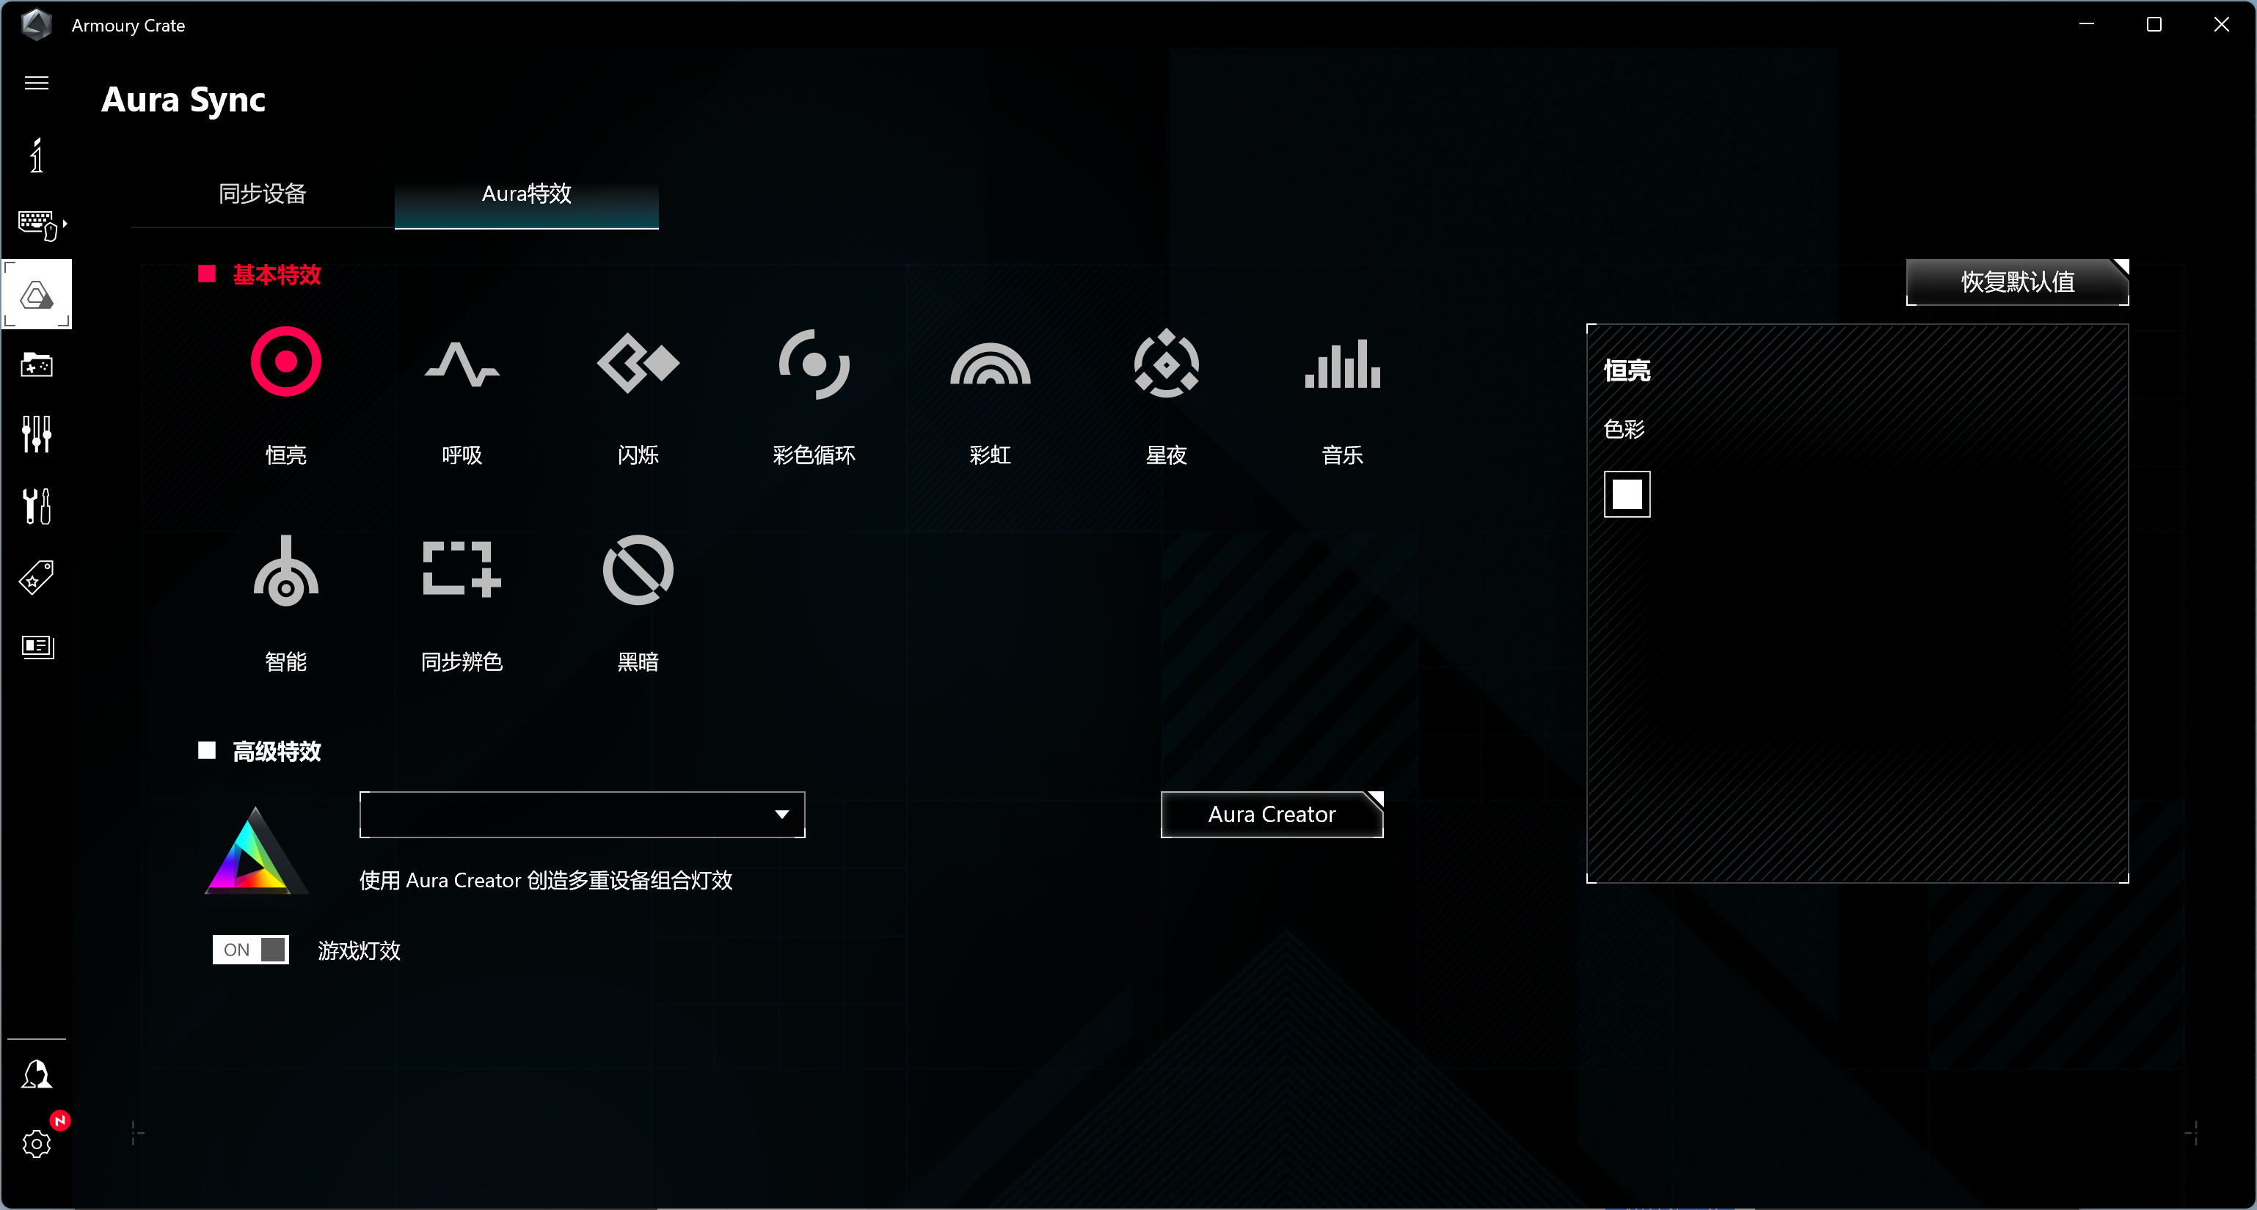This screenshot has height=1210, width=2257.
Task: Open the devices keyboard sidebar icon
Action: [x=39, y=225]
